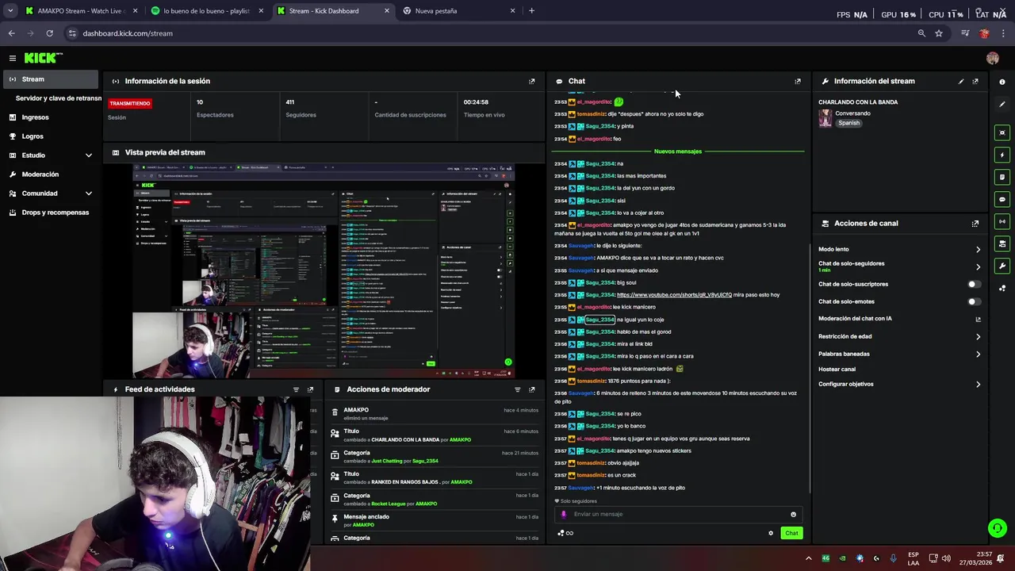
Task: Expand Restricción de edad options
Action: [x=978, y=336]
